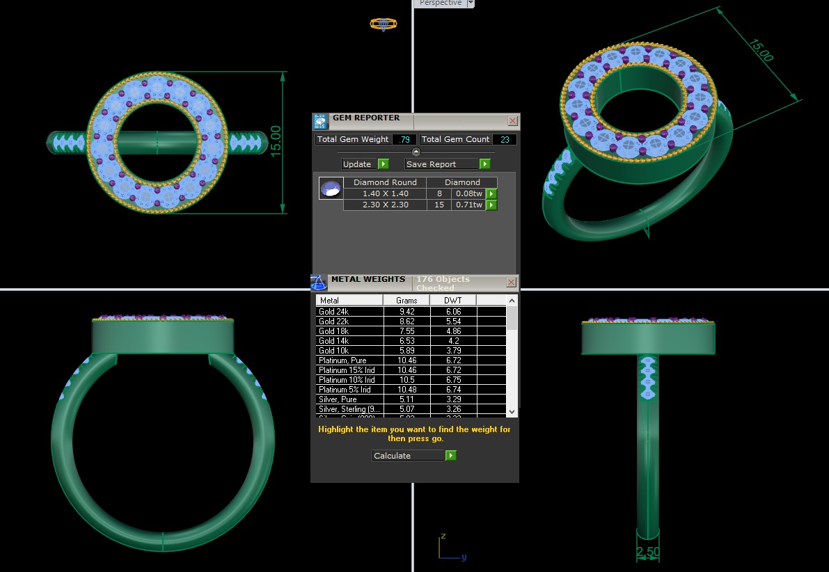Collapse the Gem Reporter summary with up arrow

pos(416,152)
